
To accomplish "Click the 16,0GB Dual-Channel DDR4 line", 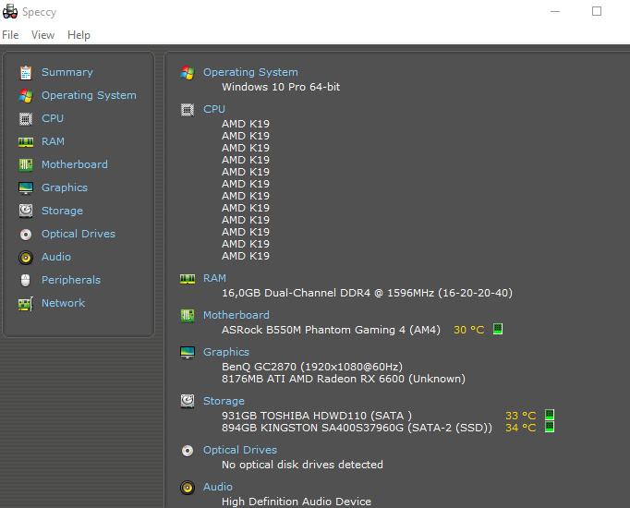I will pos(368,293).
